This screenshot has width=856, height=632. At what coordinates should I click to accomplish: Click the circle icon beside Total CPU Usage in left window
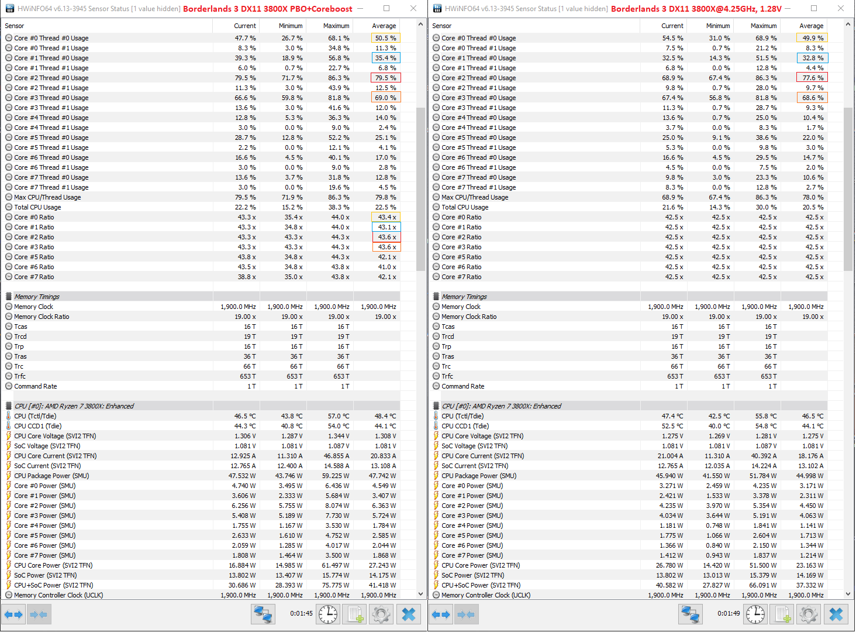pos(9,207)
